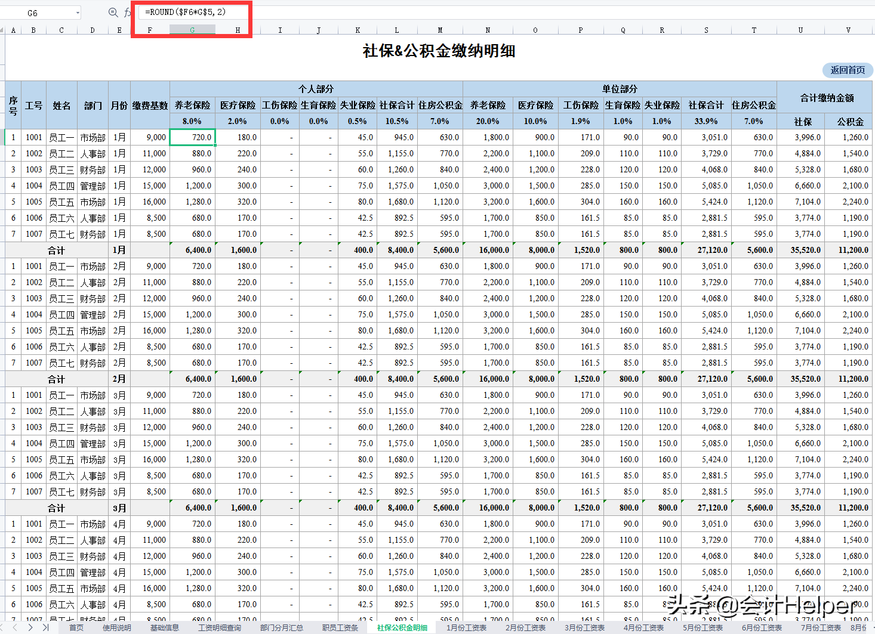Expand the name box dropdown arrow
The image size is (875, 634).
click(78, 13)
